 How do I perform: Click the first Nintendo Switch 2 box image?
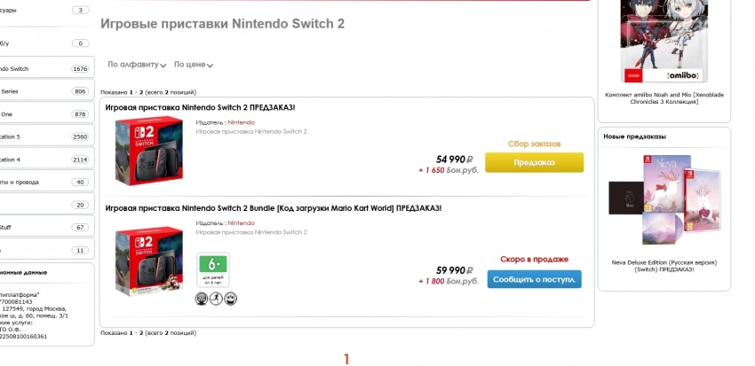click(x=148, y=152)
